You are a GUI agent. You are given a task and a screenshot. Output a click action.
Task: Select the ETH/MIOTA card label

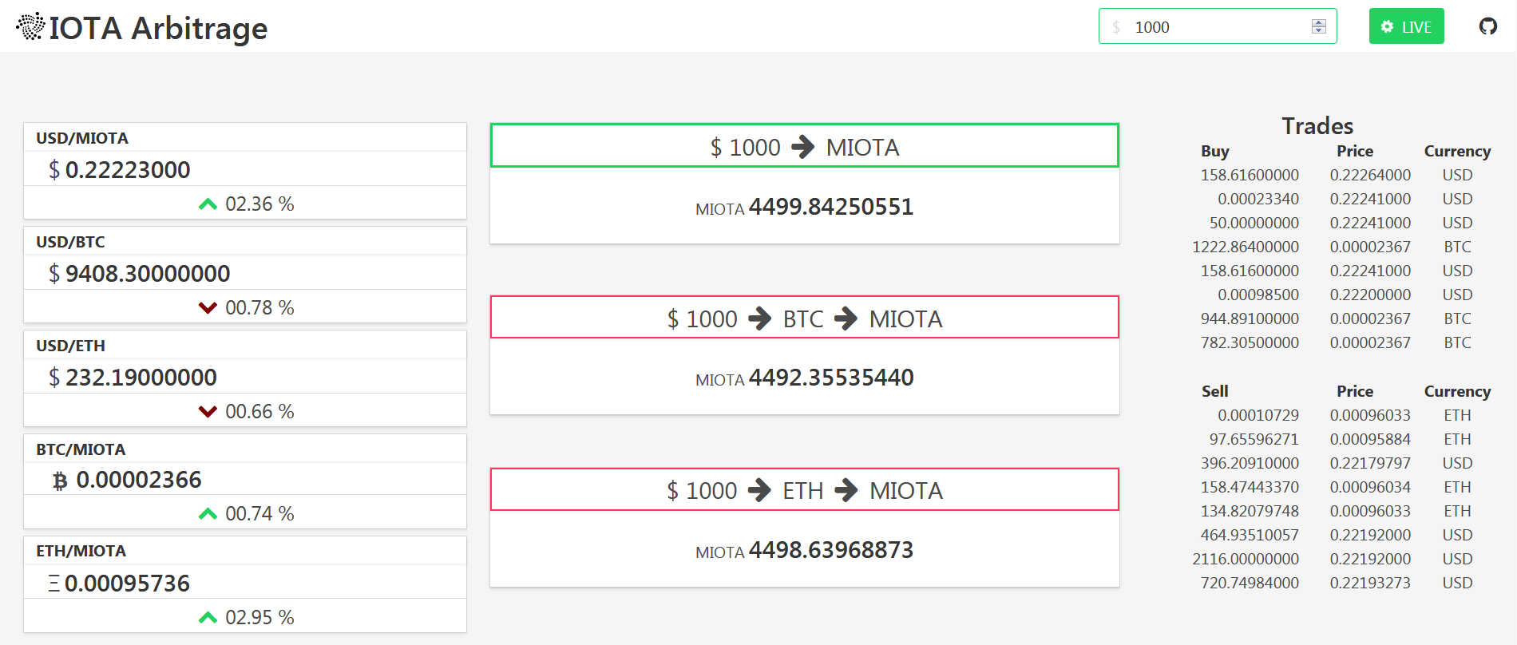coord(81,551)
